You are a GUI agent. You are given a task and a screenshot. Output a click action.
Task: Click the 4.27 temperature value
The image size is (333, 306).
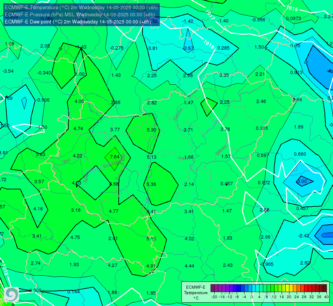tap(113, 265)
